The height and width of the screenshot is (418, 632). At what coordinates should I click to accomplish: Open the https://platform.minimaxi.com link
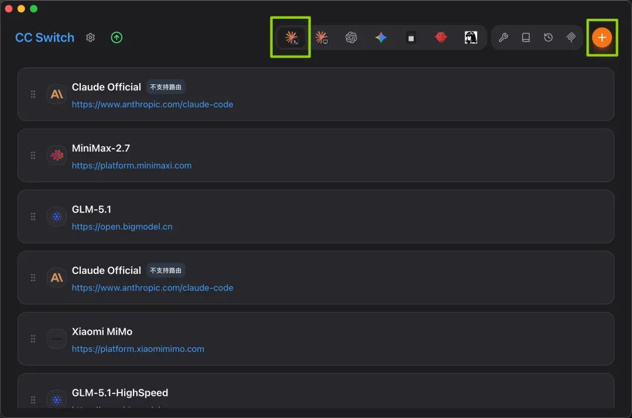pyautogui.click(x=132, y=166)
